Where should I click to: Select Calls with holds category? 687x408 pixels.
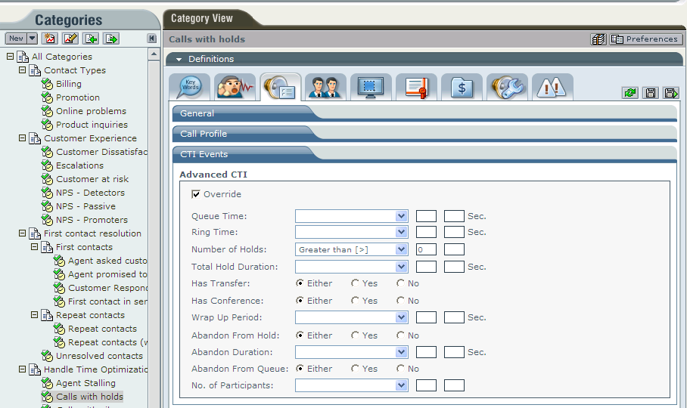[89, 397]
